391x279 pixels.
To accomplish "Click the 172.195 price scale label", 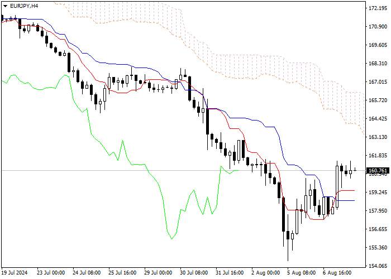I will [x=378, y=8].
